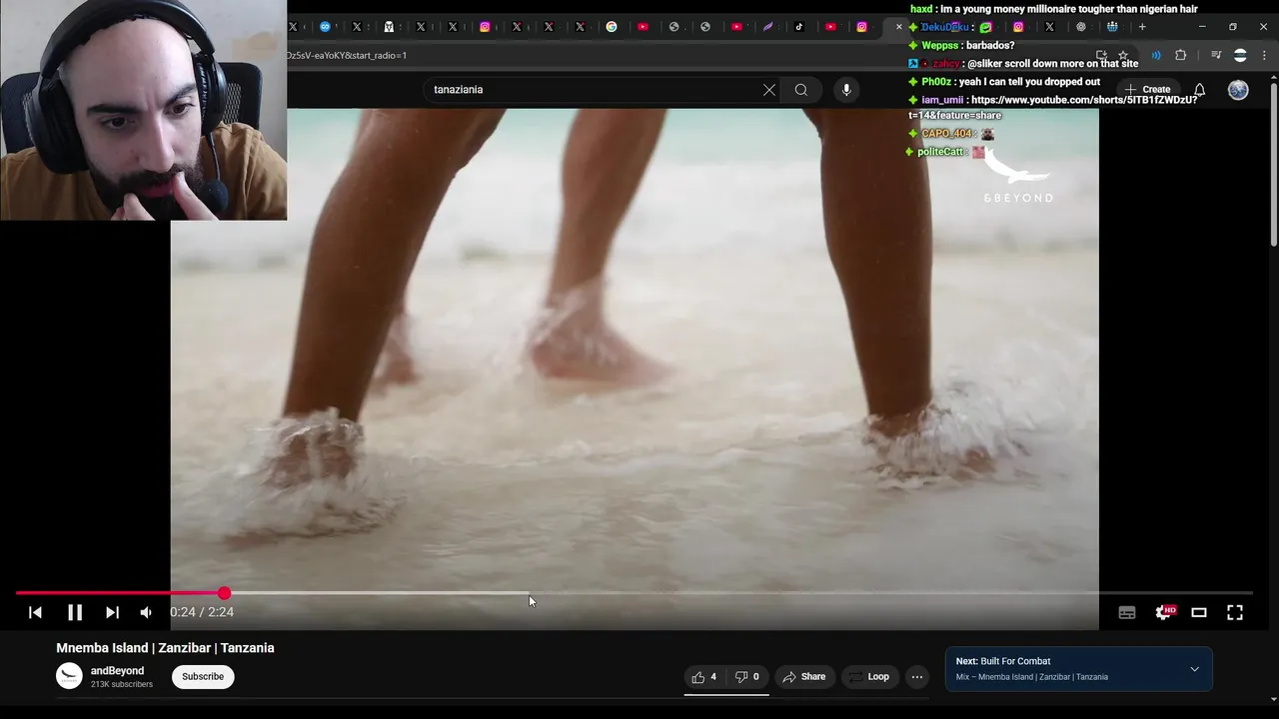The height and width of the screenshot is (719, 1279).
Task: Open the browser extensions puzzle icon
Action: click(x=1180, y=55)
